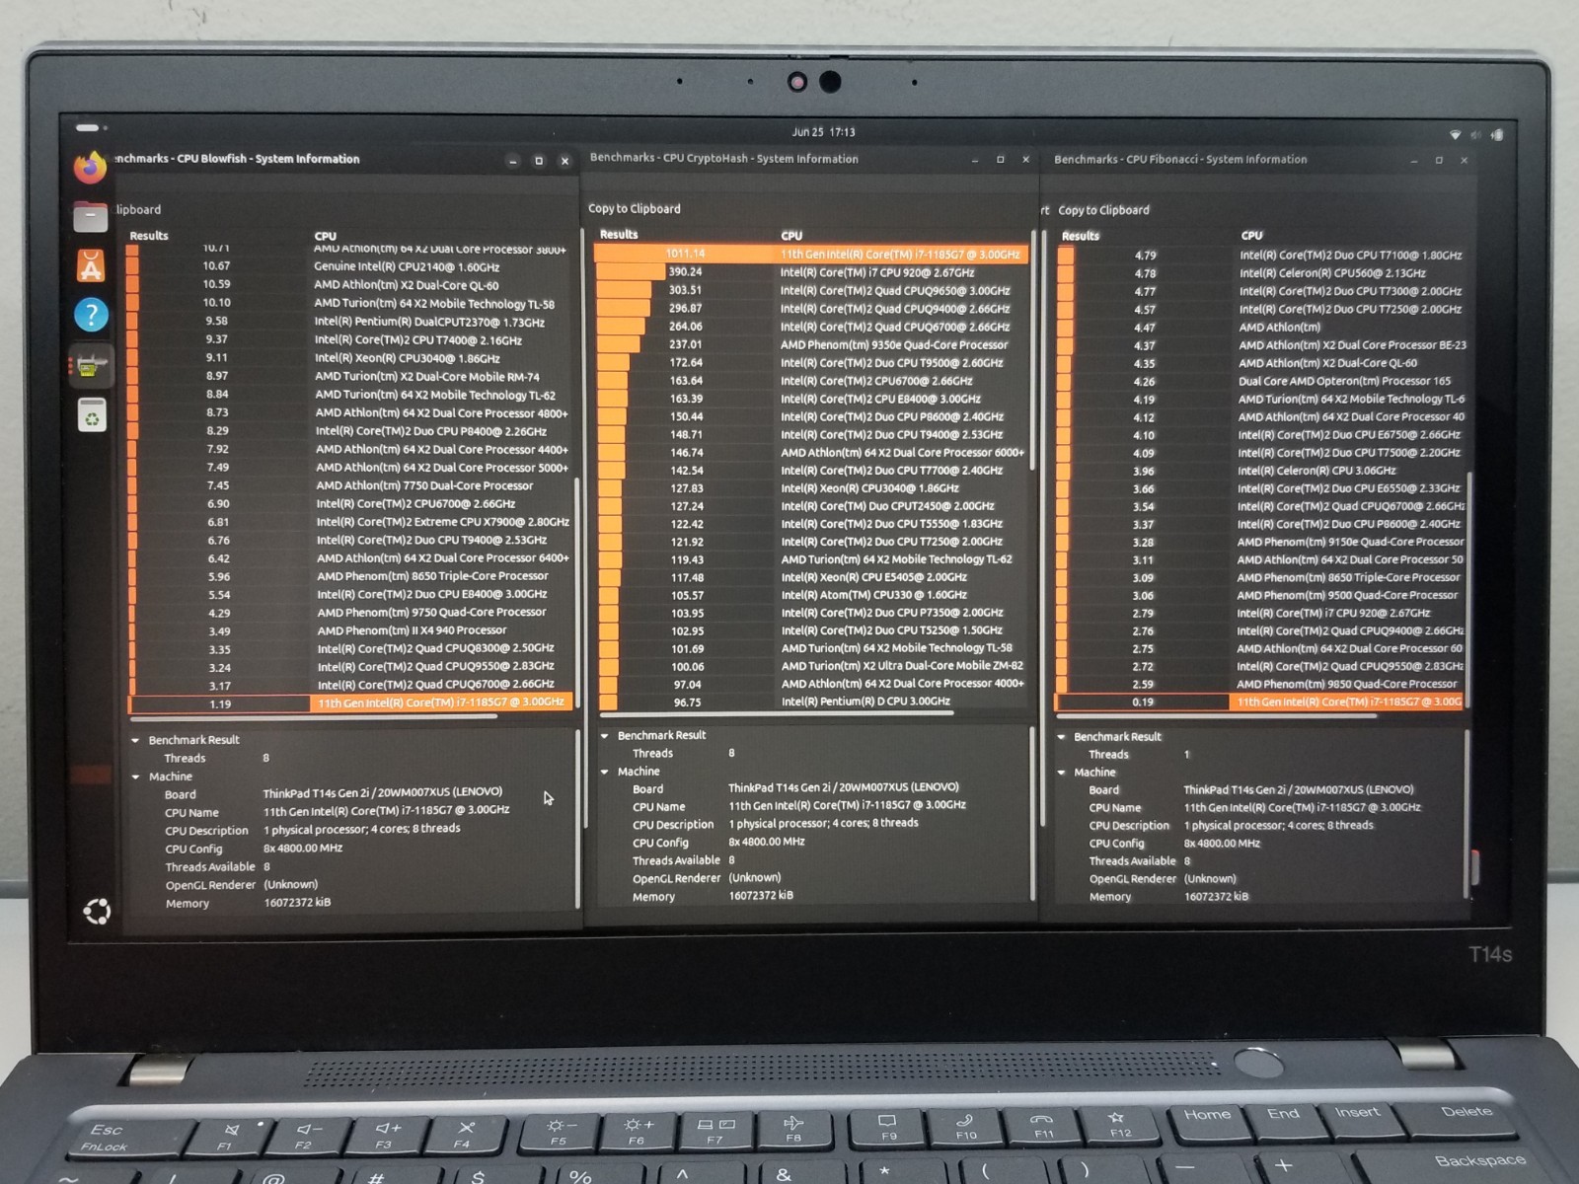Select the 9.11 Xeon CPU3040 Blowfish row
The width and height of the screenshot is (1579, 1184).
coord(350,358)
